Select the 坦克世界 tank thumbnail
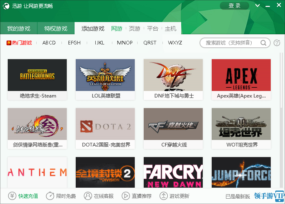Screen dimensions: 285x204 click(x=241, y=124)
